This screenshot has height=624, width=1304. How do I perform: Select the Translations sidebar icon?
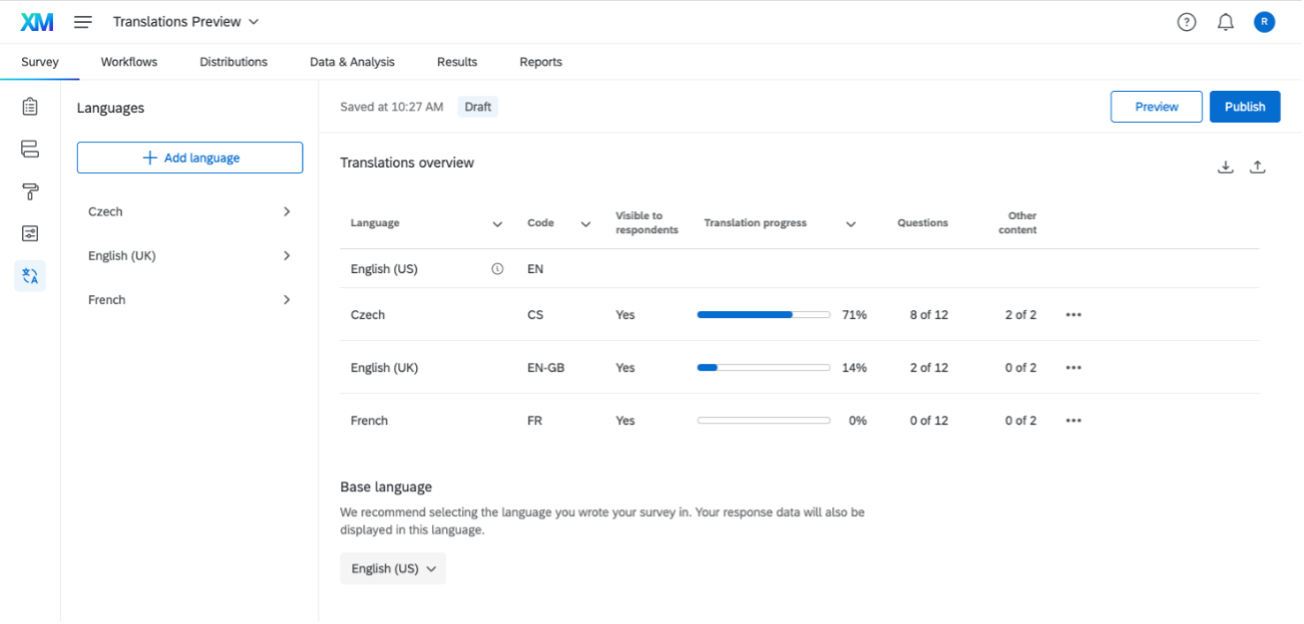[x=30, y=276]
